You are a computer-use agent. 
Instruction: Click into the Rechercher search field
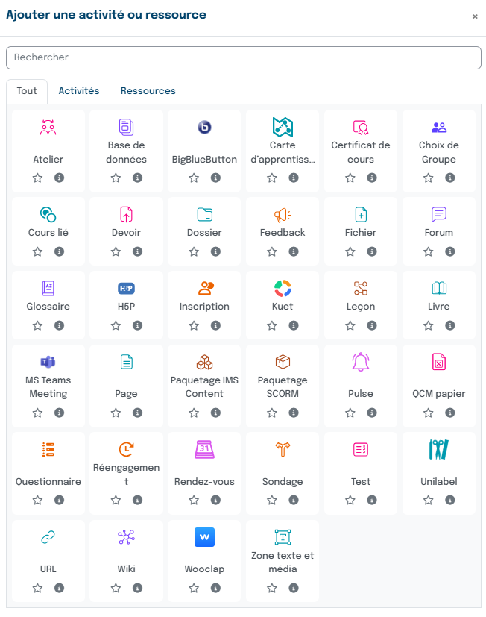(243, 57)
